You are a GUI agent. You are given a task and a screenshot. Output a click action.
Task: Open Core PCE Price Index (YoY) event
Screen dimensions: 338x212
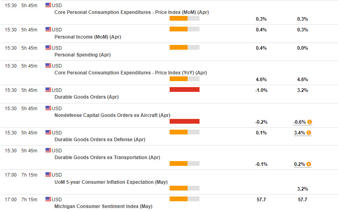click(x=130, y=73)
